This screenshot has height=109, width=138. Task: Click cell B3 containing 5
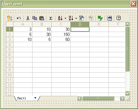point(42,39)
